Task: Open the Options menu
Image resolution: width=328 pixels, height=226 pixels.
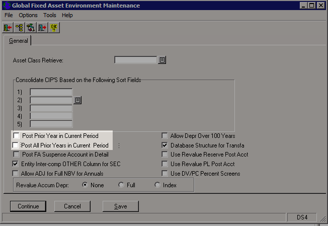Action: (28, 15)
